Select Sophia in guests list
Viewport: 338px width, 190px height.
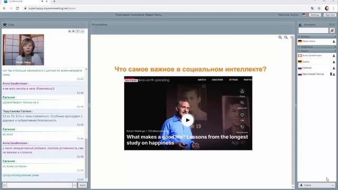tap(316, 62)
